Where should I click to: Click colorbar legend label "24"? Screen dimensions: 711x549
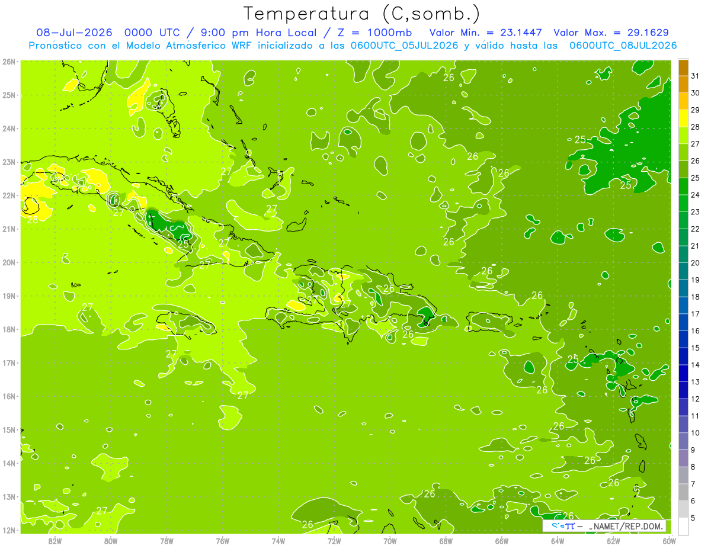695,194
